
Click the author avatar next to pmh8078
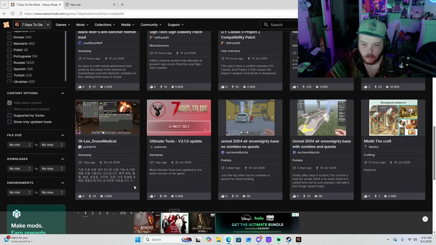coord(80,147)
